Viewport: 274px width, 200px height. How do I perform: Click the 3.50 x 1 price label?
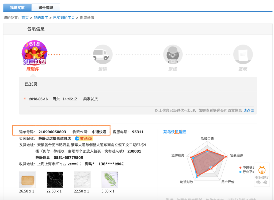108,191
